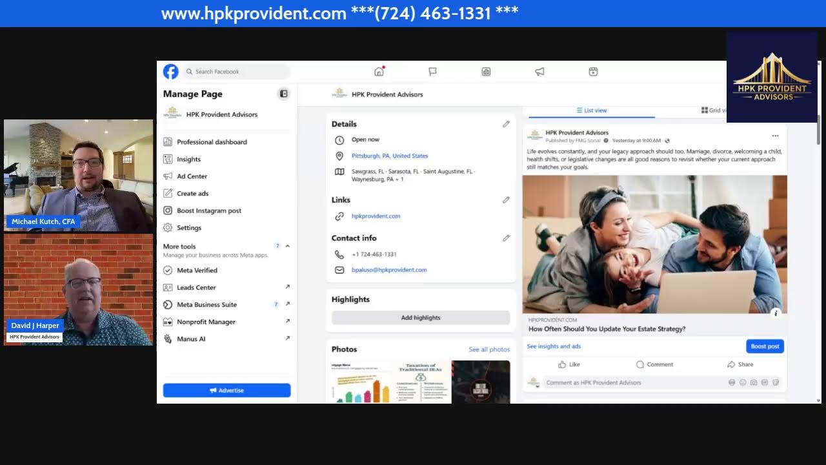Click the Search Facebook field
826x465 pixels.
point(236,72)
